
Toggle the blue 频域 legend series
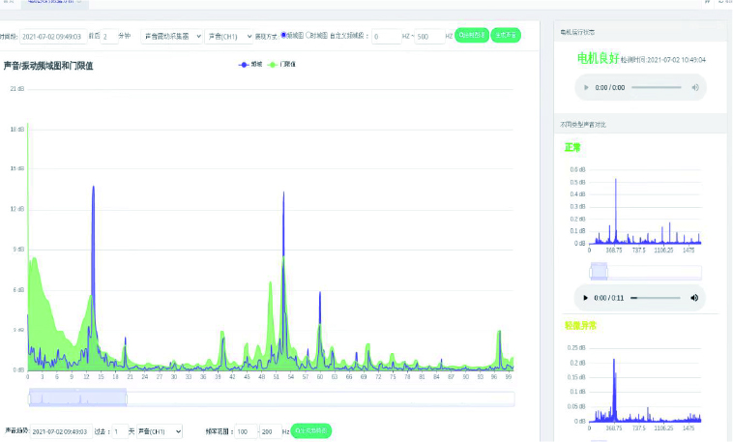[x=249, y=64]
